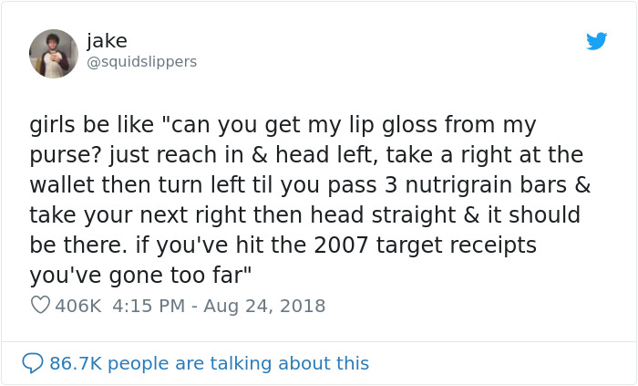Click the blue speech bubble icon

[x=34, y=363]
